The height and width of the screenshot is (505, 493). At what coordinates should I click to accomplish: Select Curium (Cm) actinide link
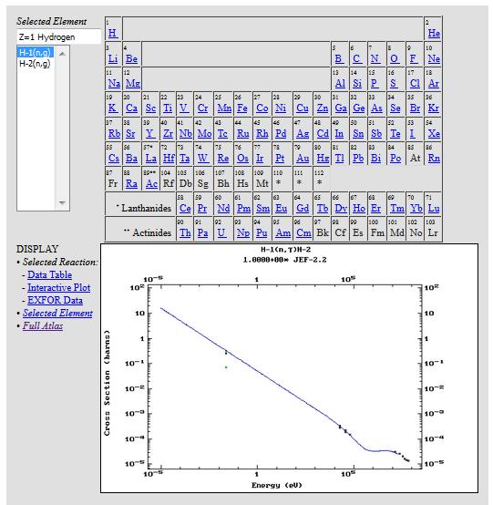(x=303, y=232)
